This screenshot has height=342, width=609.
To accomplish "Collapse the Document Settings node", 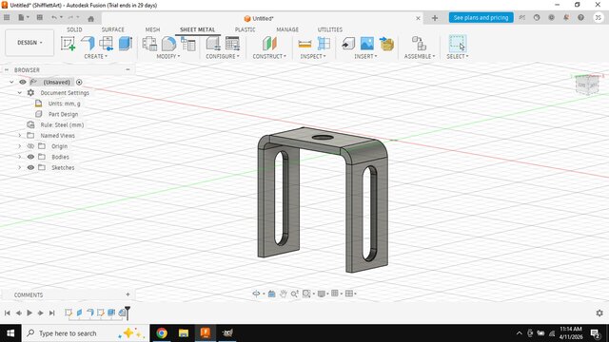I will tap(19, 93).
